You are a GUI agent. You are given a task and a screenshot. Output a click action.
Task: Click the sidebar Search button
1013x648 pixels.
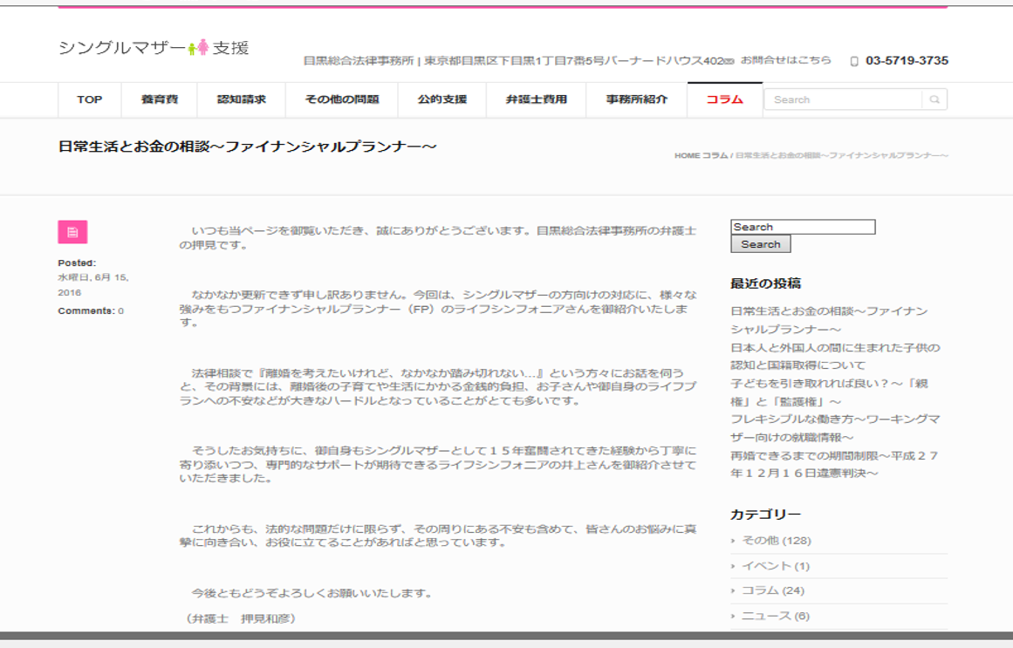click(x=760, y=244)
